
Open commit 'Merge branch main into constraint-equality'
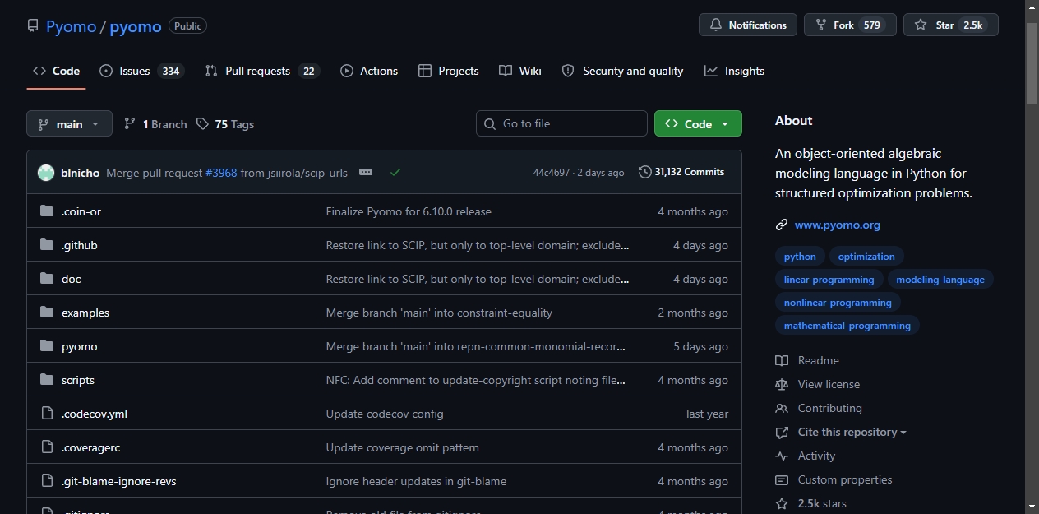point(439,313)
